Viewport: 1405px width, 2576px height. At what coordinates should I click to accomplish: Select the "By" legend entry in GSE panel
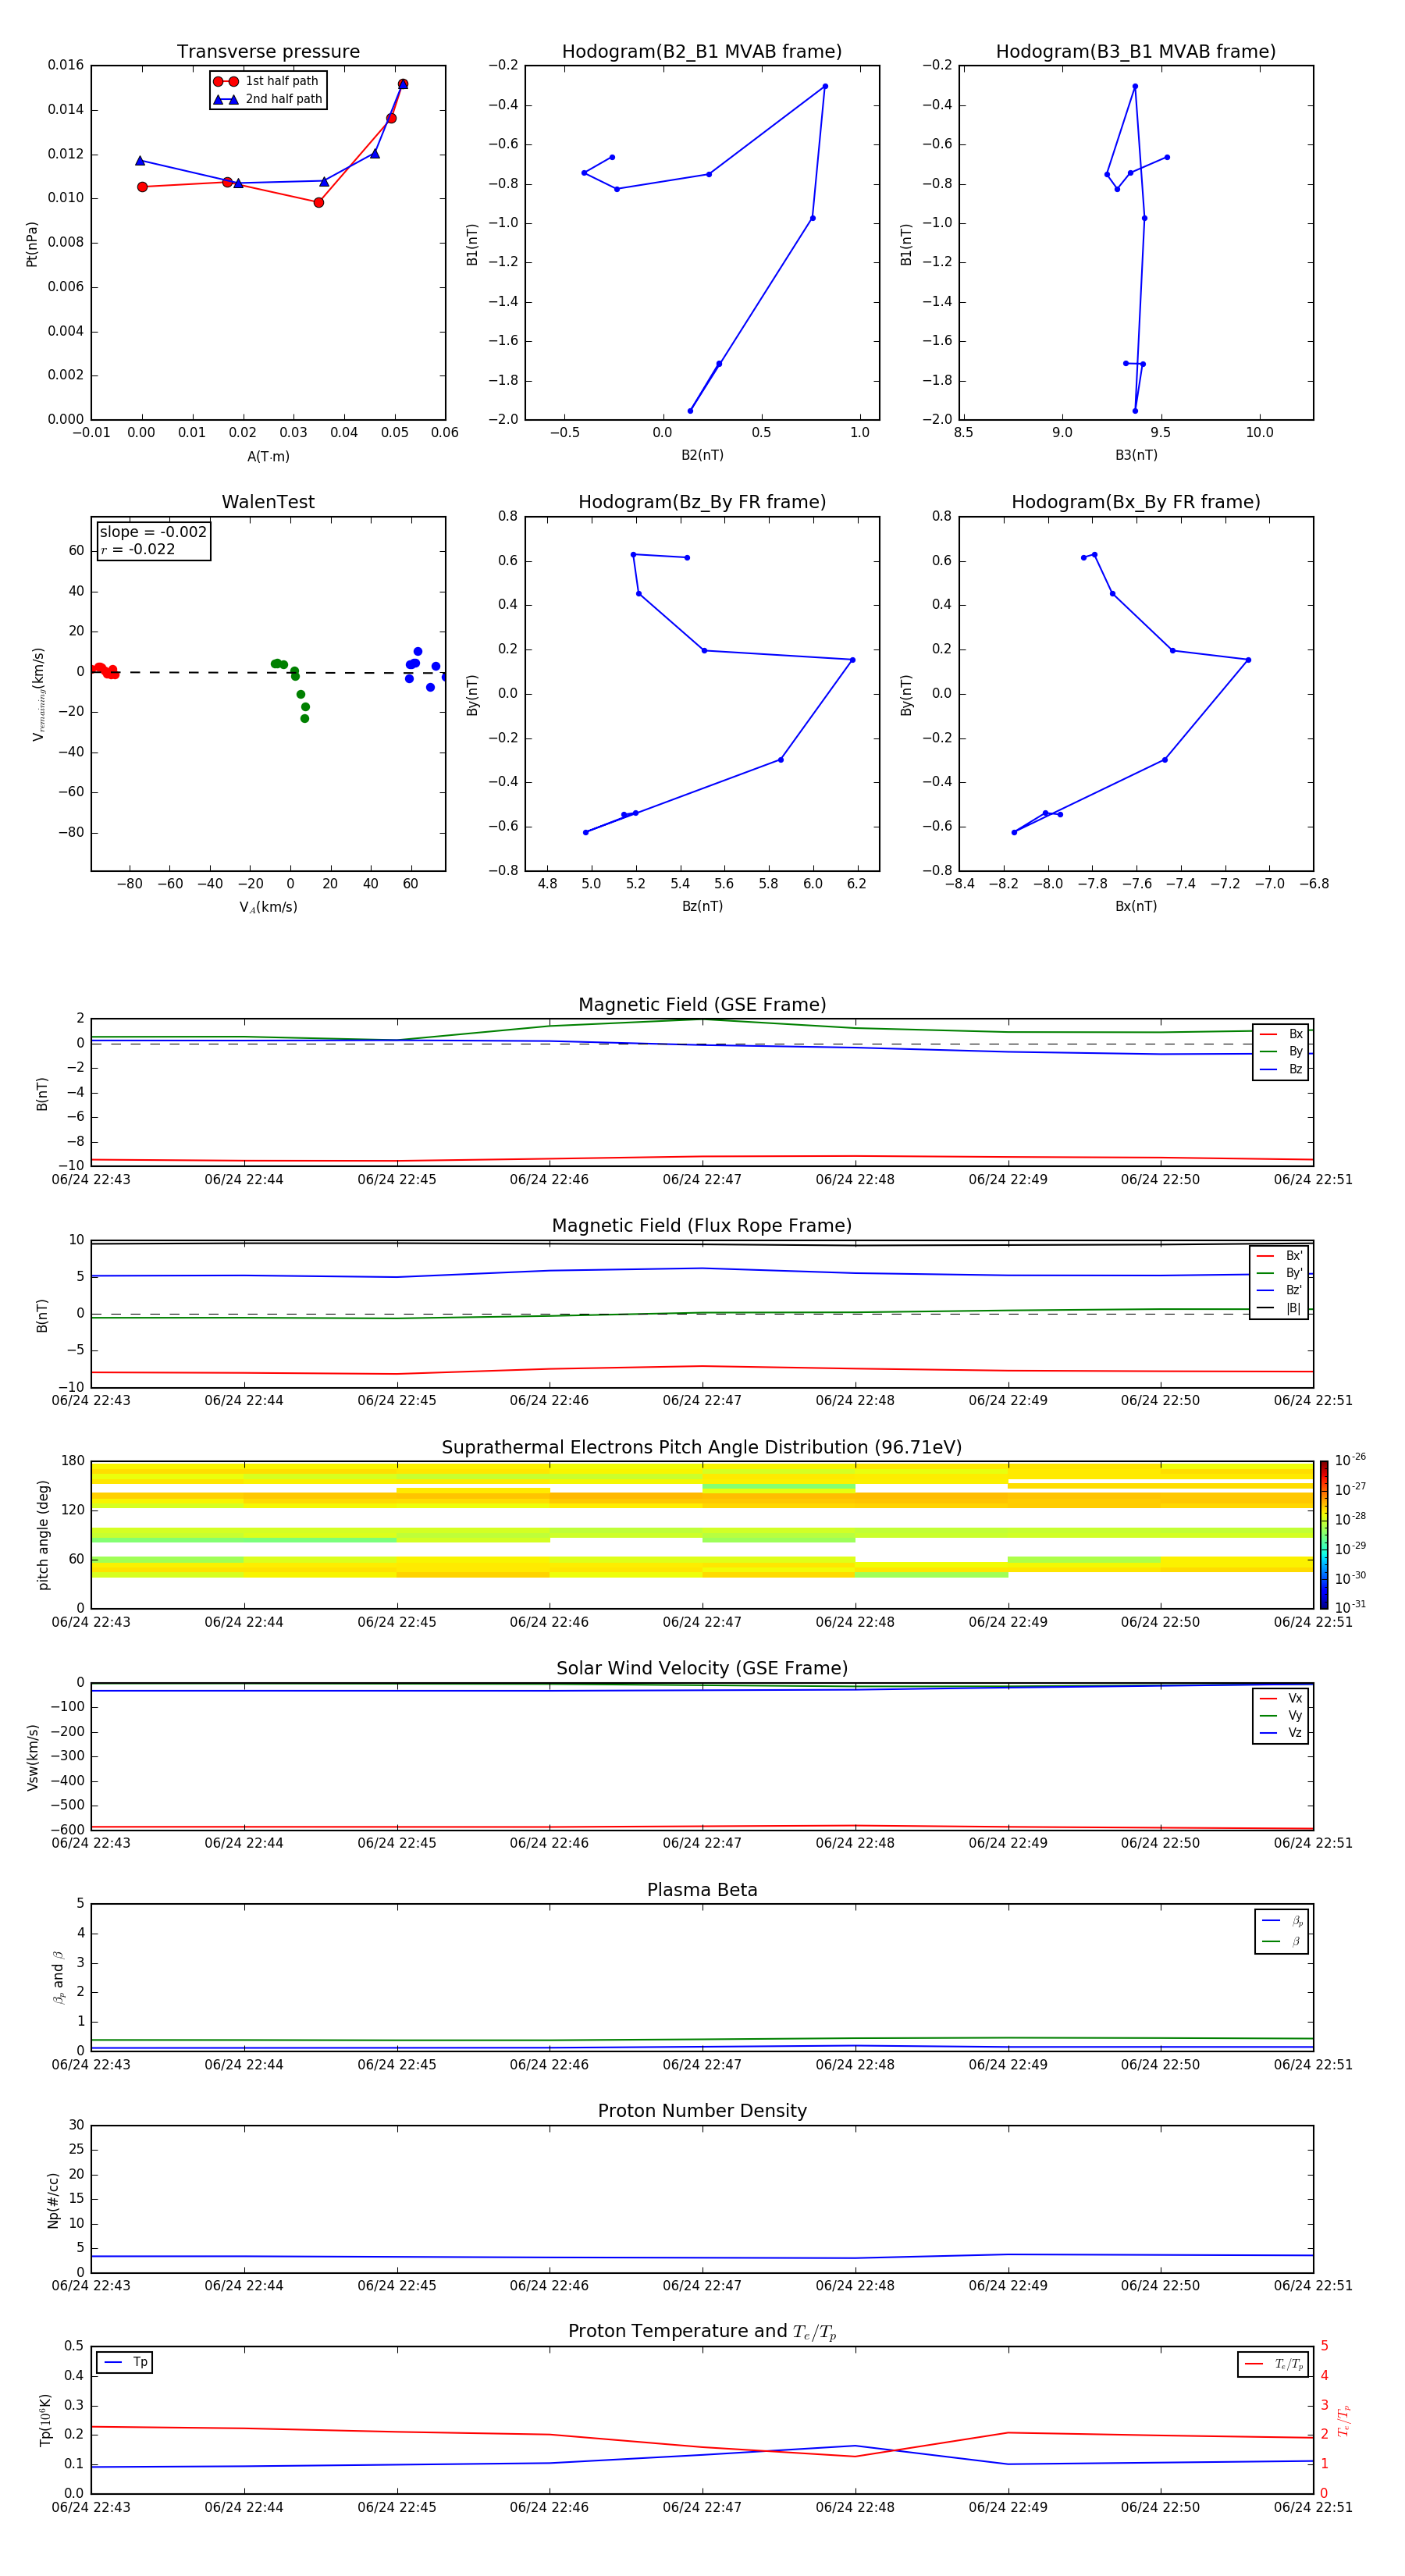[1281, 1051]
